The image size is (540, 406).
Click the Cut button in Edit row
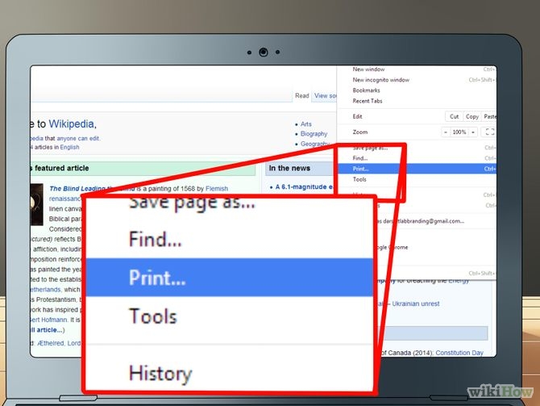(455, 116)
